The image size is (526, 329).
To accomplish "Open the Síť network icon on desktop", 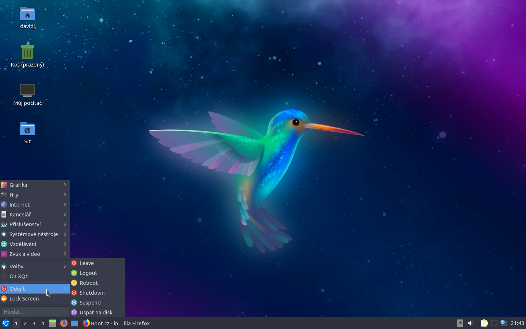I will [x=27, y=130].
